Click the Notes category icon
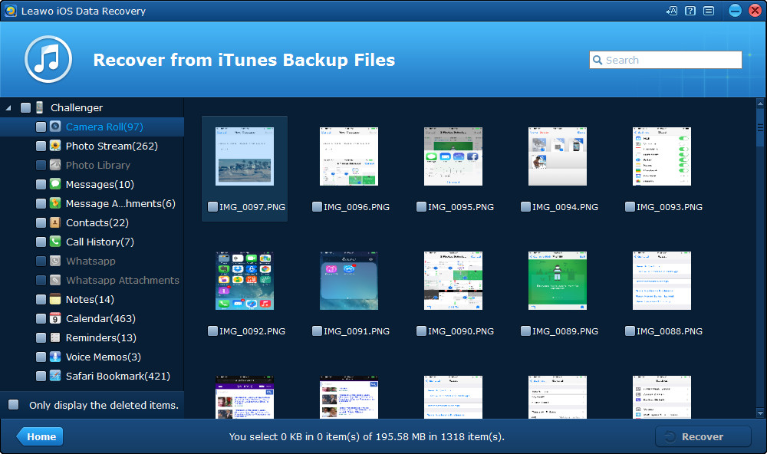The image size is (767, 454). tap(55, 299)
